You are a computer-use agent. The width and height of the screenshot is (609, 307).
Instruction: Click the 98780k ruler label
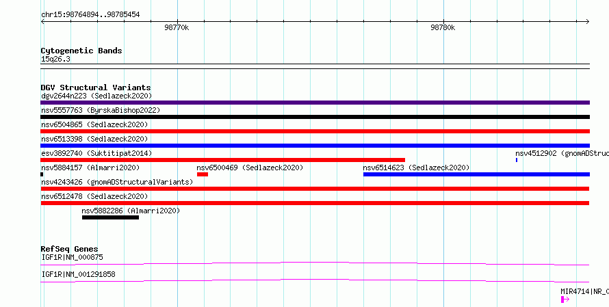[x=443, y=28]
